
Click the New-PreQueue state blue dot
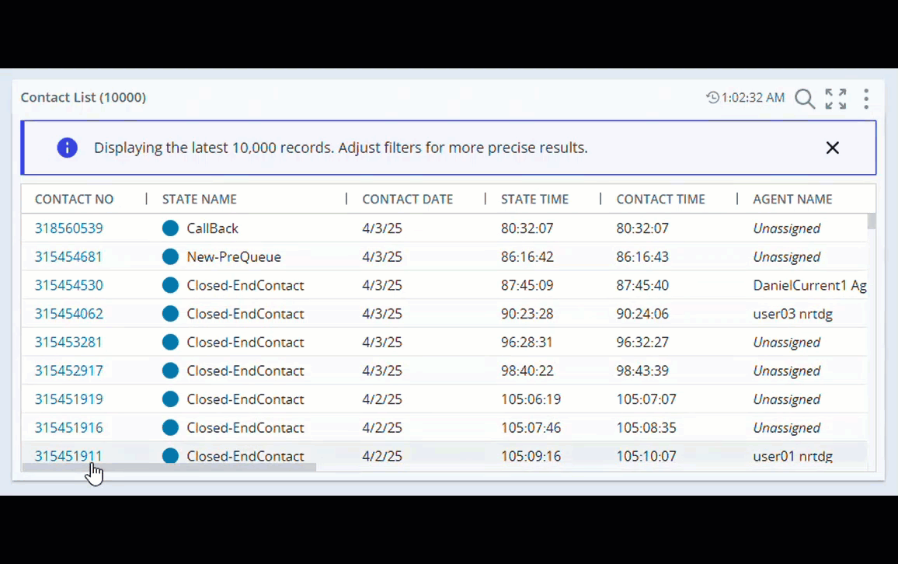tap(170, 257)
